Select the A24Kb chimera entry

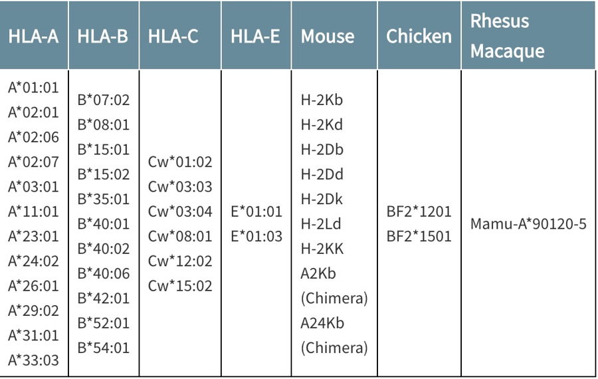[334, 336]
